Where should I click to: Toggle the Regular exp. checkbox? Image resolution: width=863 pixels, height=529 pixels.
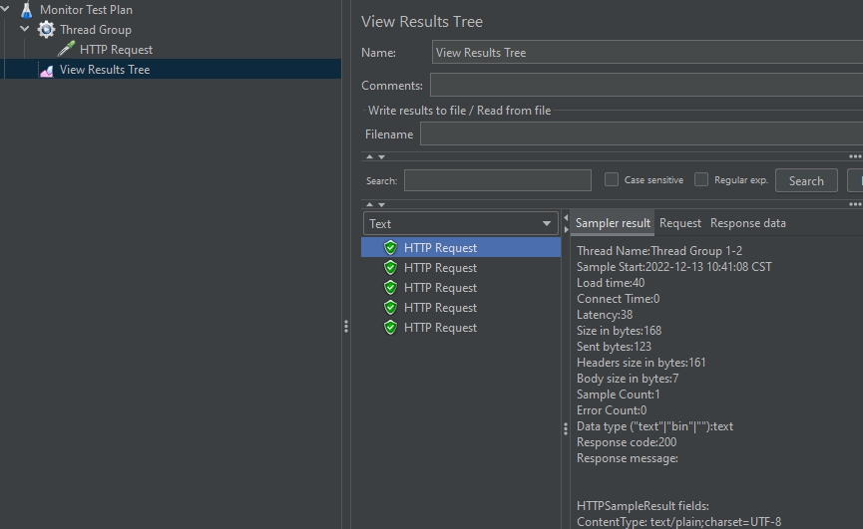point(701,180)
